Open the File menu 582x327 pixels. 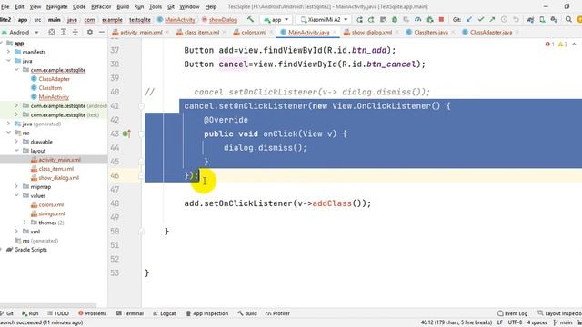pyautogui.click(x=5, y=6)
